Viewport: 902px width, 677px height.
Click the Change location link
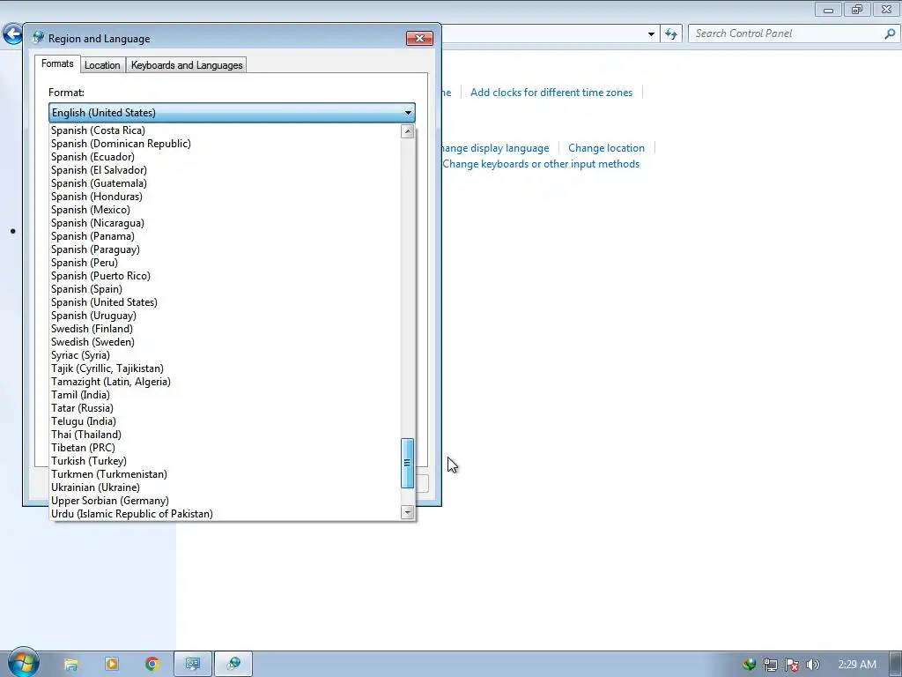pyautogui.click(x=606, y=148)
